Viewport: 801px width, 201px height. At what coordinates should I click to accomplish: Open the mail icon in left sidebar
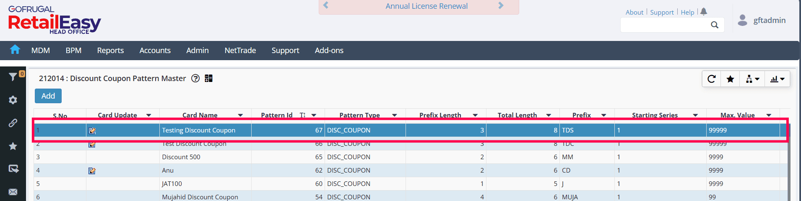pos(13,192)
